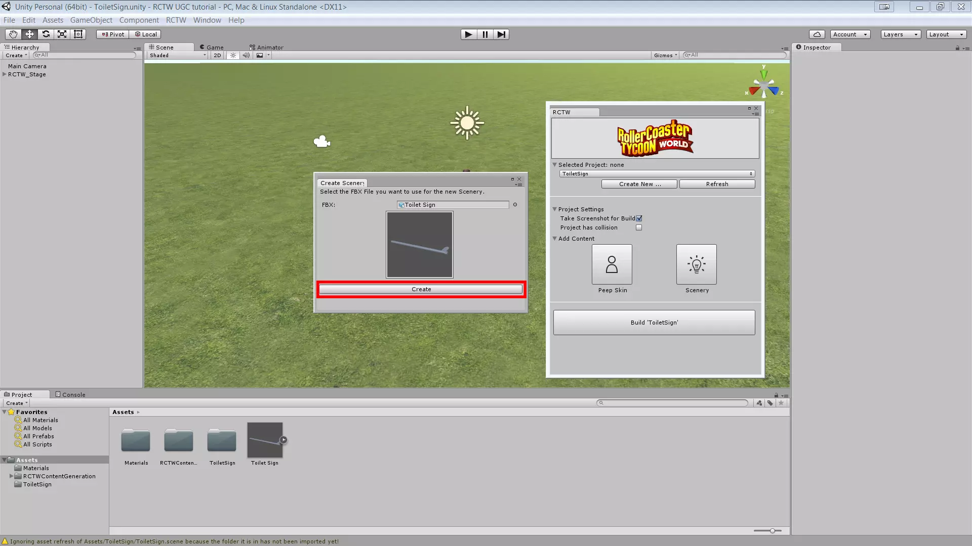The height and width of the screenshot is (546, 972).
Task: Open Cloud services icon
Action: pos(817,34)
